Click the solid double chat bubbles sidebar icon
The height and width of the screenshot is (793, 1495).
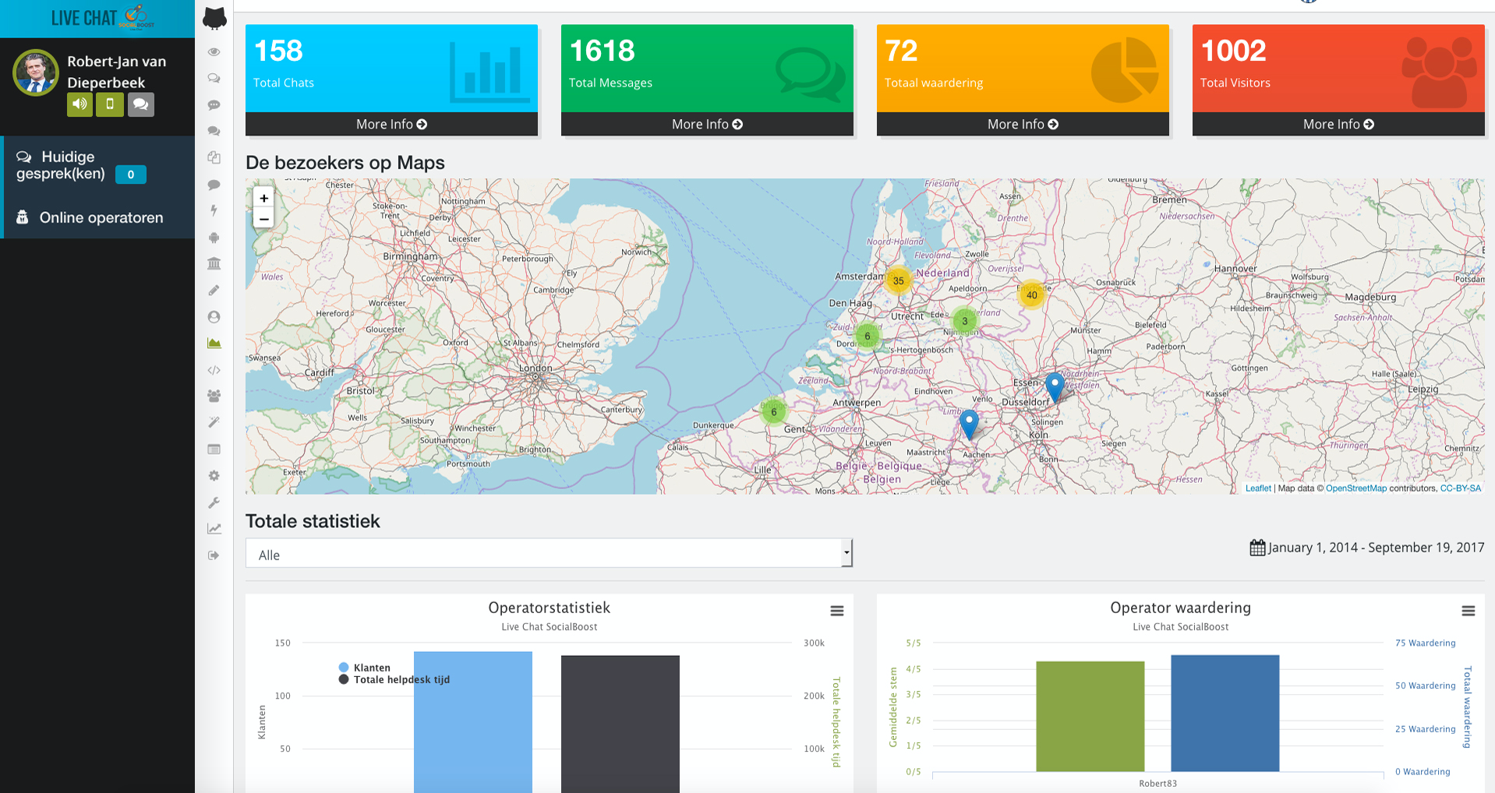tap(214, 132)
